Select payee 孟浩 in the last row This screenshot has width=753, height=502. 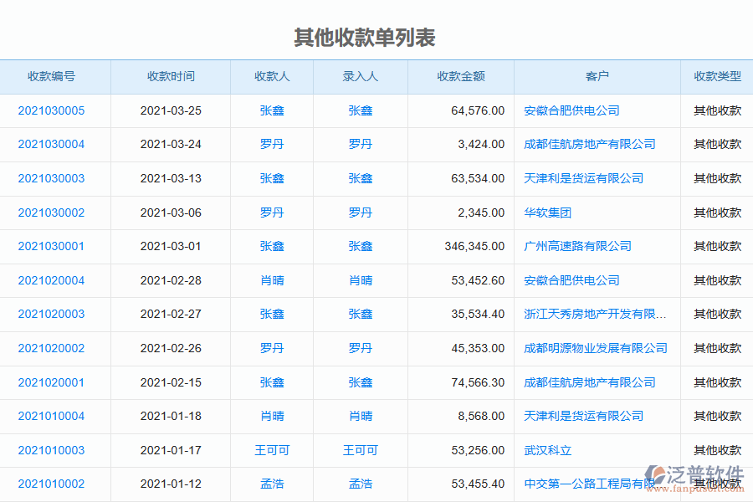pos(273,484)
